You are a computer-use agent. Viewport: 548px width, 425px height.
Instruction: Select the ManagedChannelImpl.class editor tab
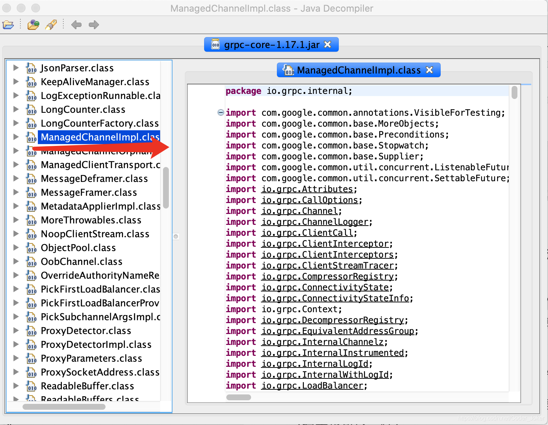click(x=358, y=70)
